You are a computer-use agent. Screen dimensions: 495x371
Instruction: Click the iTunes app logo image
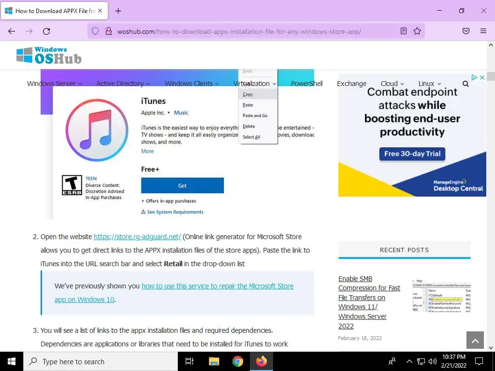coord(97,130)
